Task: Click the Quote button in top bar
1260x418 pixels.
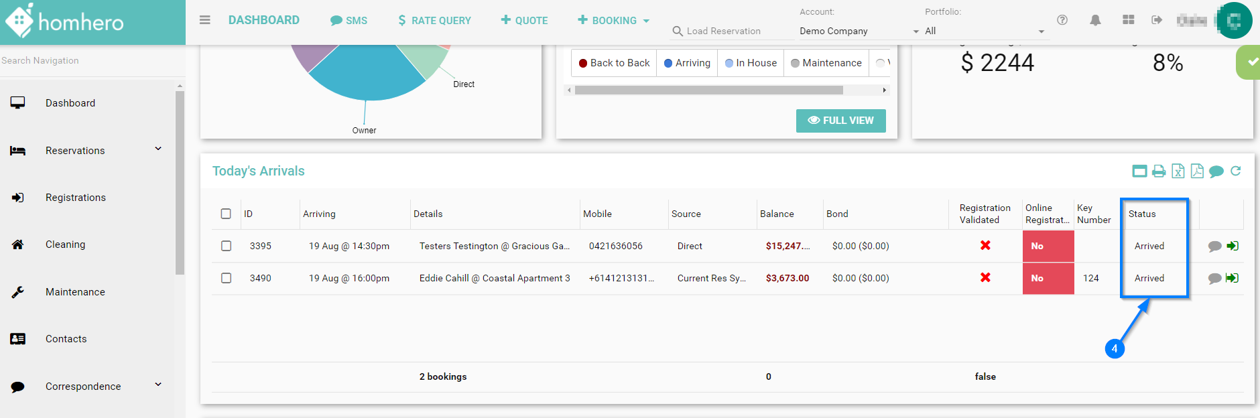Action: pyautogui.click(x=524, y=21)
